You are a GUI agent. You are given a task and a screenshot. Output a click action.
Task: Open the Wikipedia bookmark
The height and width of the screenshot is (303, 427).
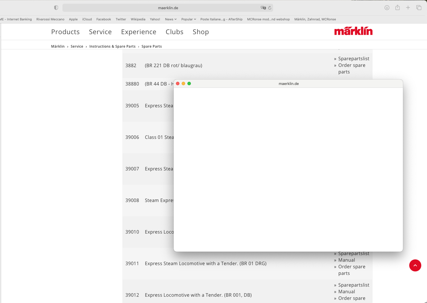click(x=138, y=19)
